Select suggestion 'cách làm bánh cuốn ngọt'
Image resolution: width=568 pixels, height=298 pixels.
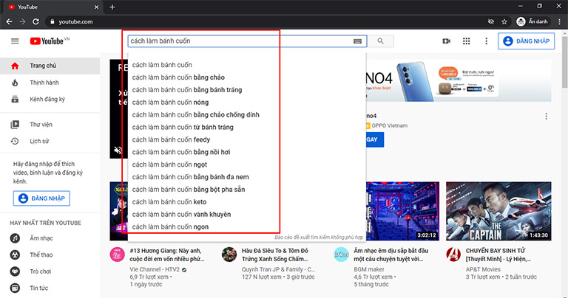click(247, 164)
